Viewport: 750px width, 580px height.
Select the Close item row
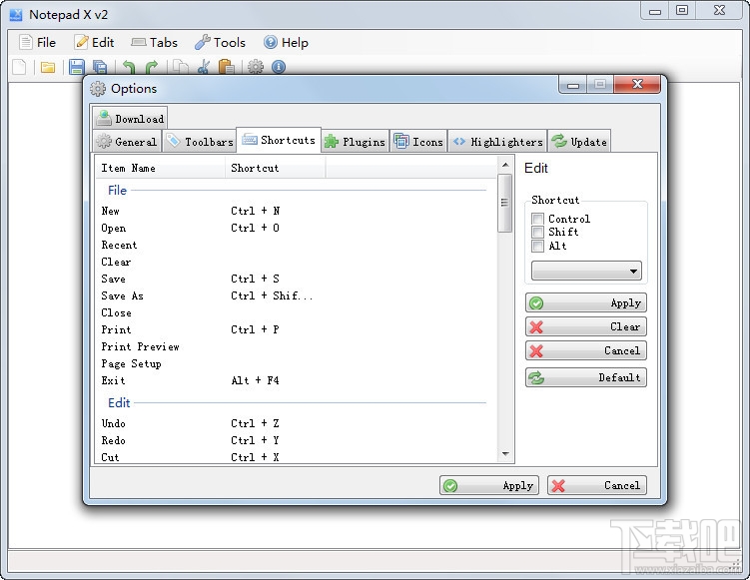pos(296,312)
